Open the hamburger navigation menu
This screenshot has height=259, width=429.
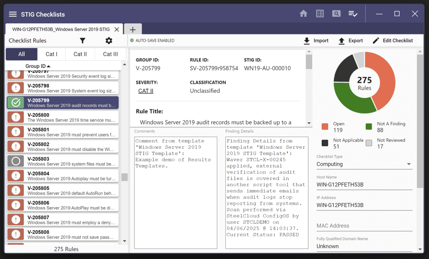[13, 13]
